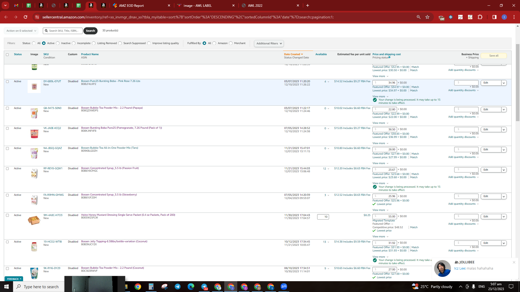Screen dimensions: 520x292
Task: Open the Heinz Honey Mustard product thumbnail
Action: pos(34,220)
